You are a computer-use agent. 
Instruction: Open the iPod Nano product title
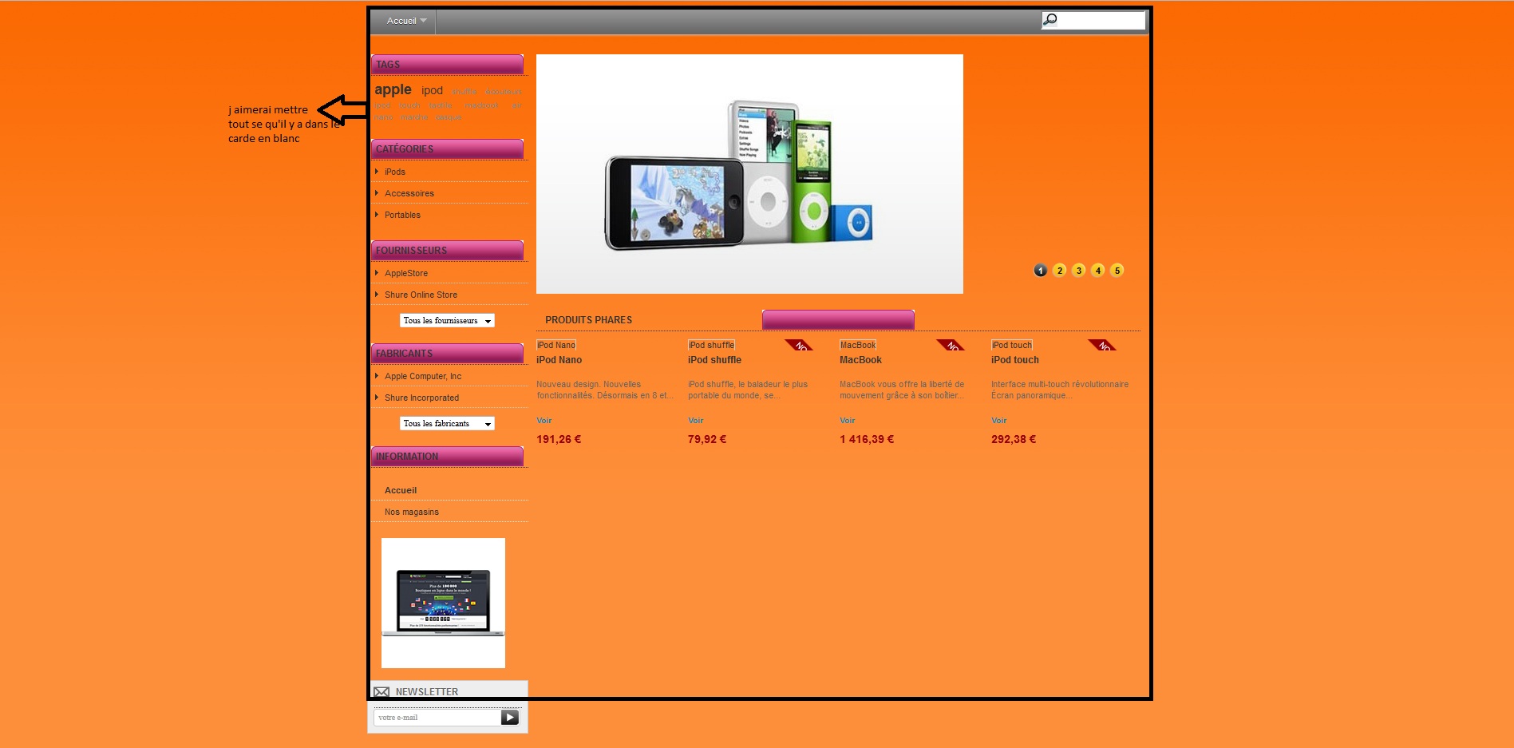coord(559,360)
